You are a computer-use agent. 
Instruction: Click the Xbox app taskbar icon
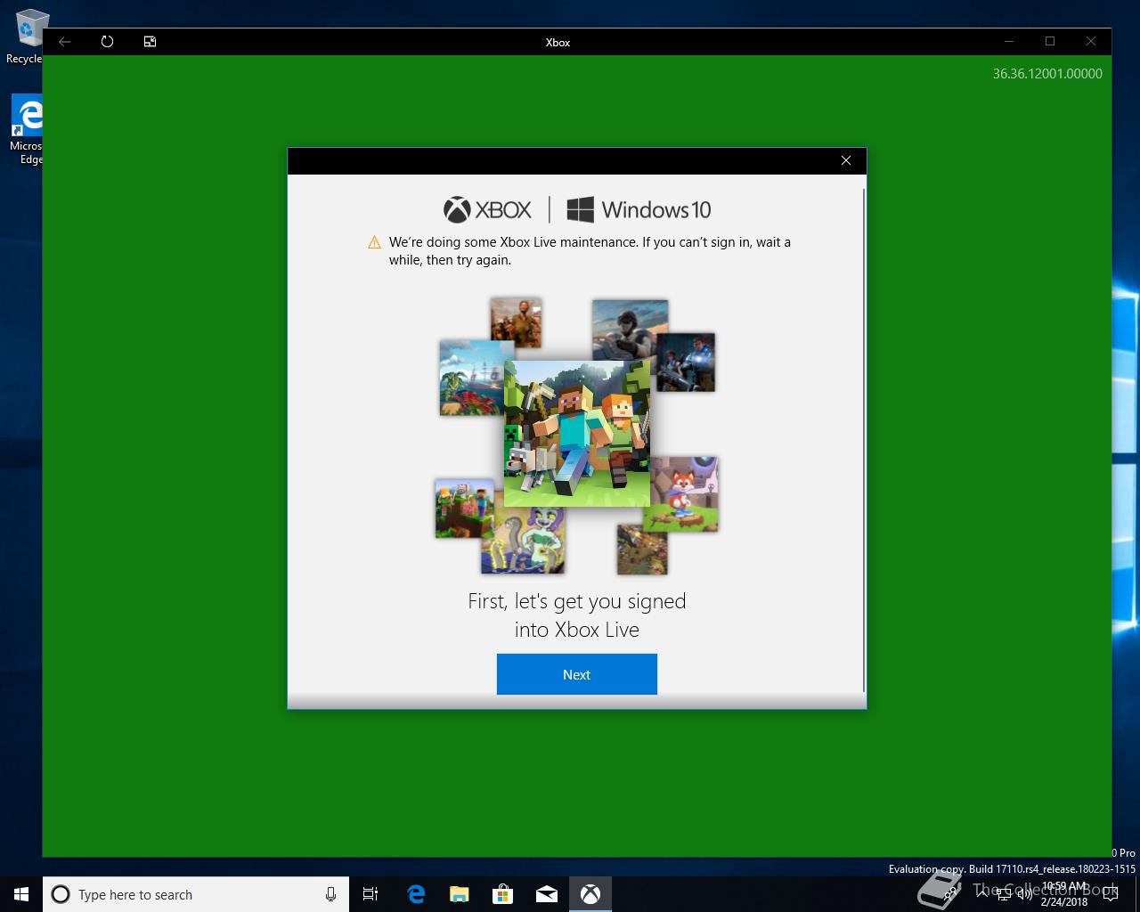coord(590,894)
